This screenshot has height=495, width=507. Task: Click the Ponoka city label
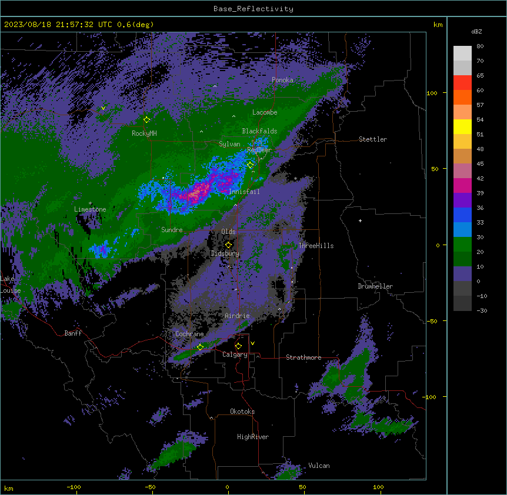(x=282, y=80)
